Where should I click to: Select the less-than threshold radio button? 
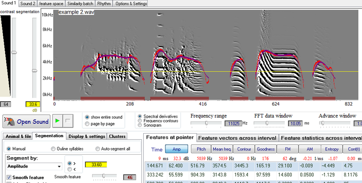(x=69, y=169)
